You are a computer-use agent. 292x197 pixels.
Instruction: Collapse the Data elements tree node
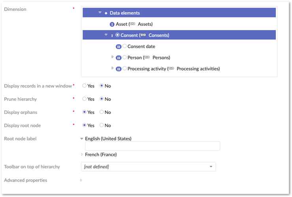[100, 13]
